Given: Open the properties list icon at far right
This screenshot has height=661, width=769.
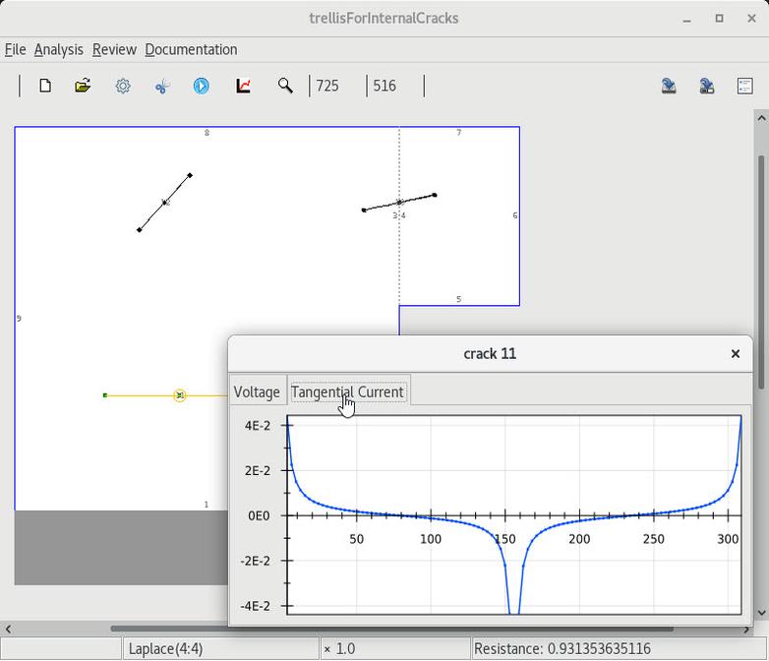Looking at the screenshot, I should tap(744, 87).
